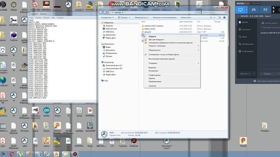Sort by the "Имя" column header
This screenshot has width=280, height=157.
click(x=143, y=22)
